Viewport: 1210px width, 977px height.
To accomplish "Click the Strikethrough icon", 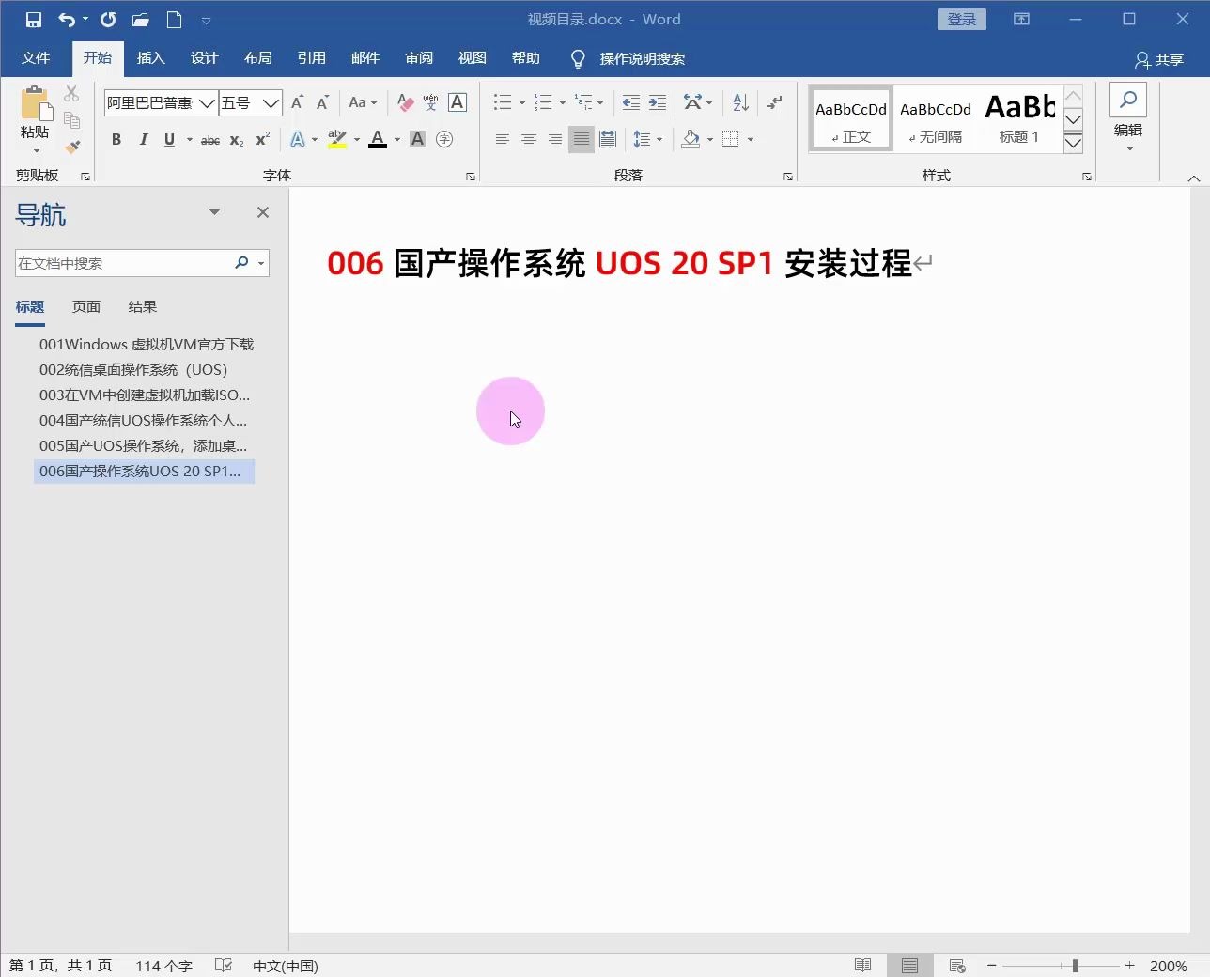I will [x=209, y=139].
